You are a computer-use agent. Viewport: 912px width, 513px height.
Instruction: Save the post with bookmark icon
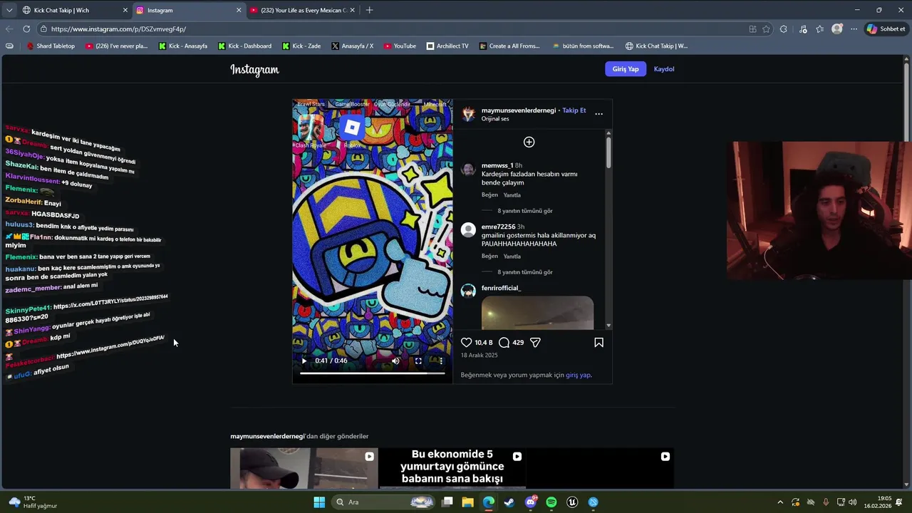598,343
